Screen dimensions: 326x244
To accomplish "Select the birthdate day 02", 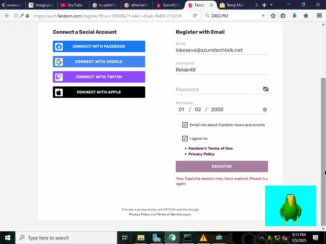I will click(198, 110).
